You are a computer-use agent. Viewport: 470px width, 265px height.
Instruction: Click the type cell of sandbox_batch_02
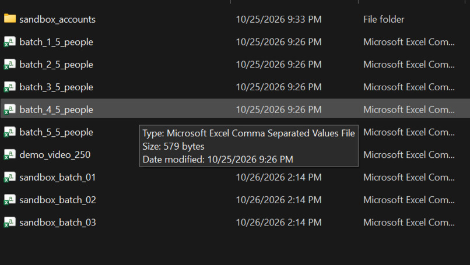click(409, 200)
